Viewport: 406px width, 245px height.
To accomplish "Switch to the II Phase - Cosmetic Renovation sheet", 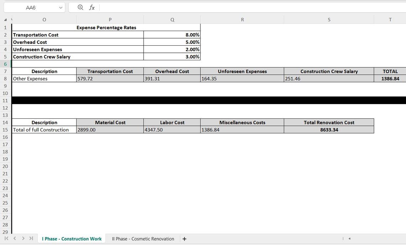I will 142,239.
